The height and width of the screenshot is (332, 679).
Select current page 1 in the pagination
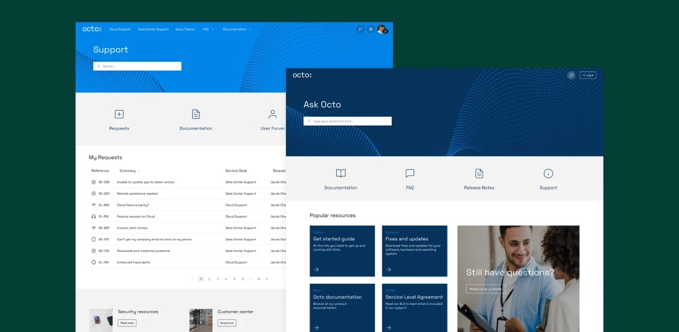coord(201,279)
